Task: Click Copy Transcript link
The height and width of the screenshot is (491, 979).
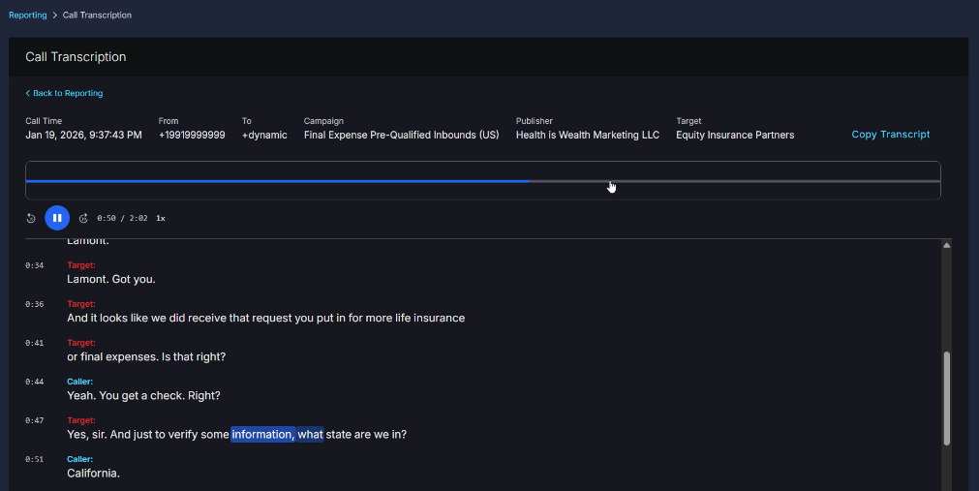Action: (890, 135)
